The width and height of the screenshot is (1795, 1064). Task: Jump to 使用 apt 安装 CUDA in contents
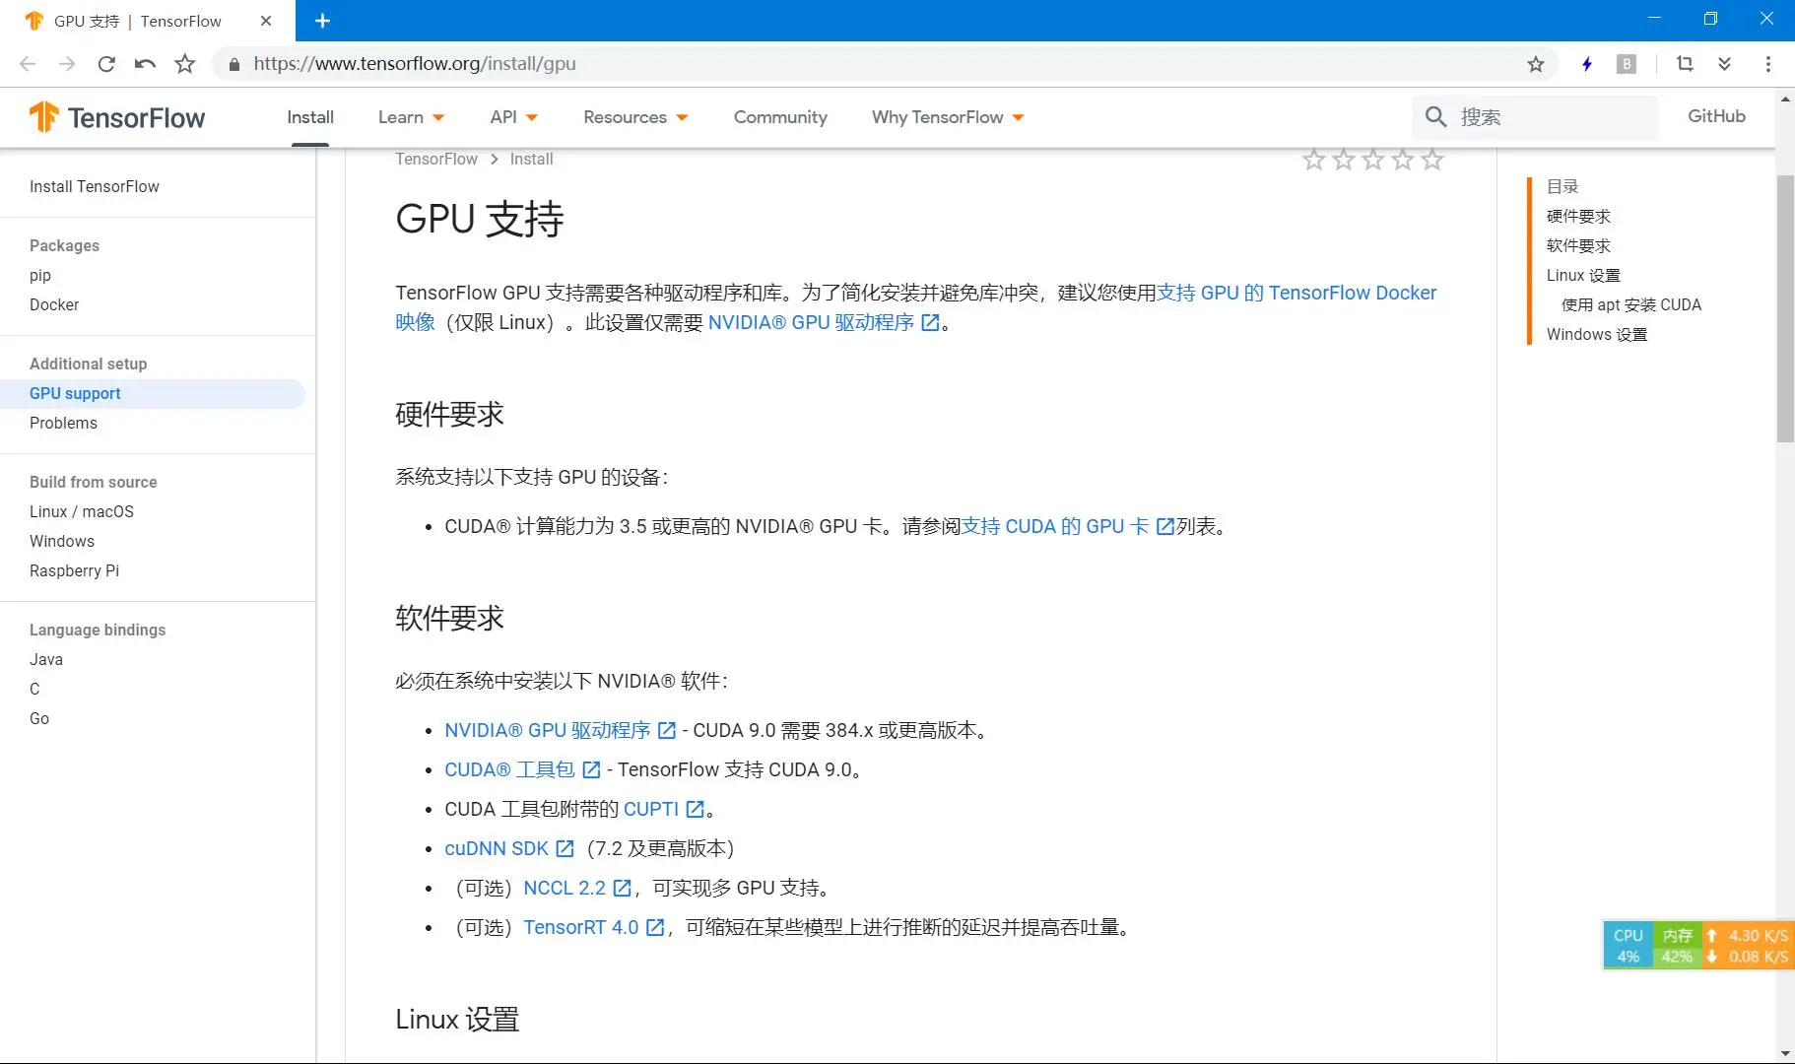[1631, 305]
